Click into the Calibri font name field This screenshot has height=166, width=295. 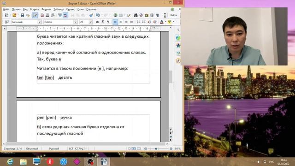(x=59, y=22)
